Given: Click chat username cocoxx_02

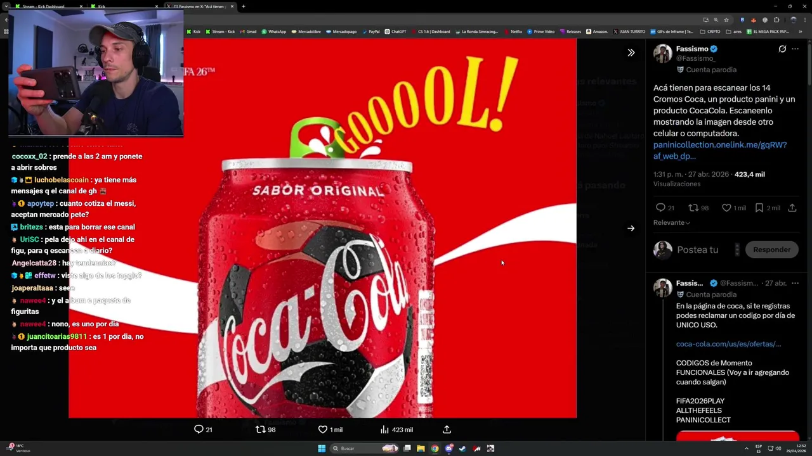Looking at the screenshot, I should [29, 156].
